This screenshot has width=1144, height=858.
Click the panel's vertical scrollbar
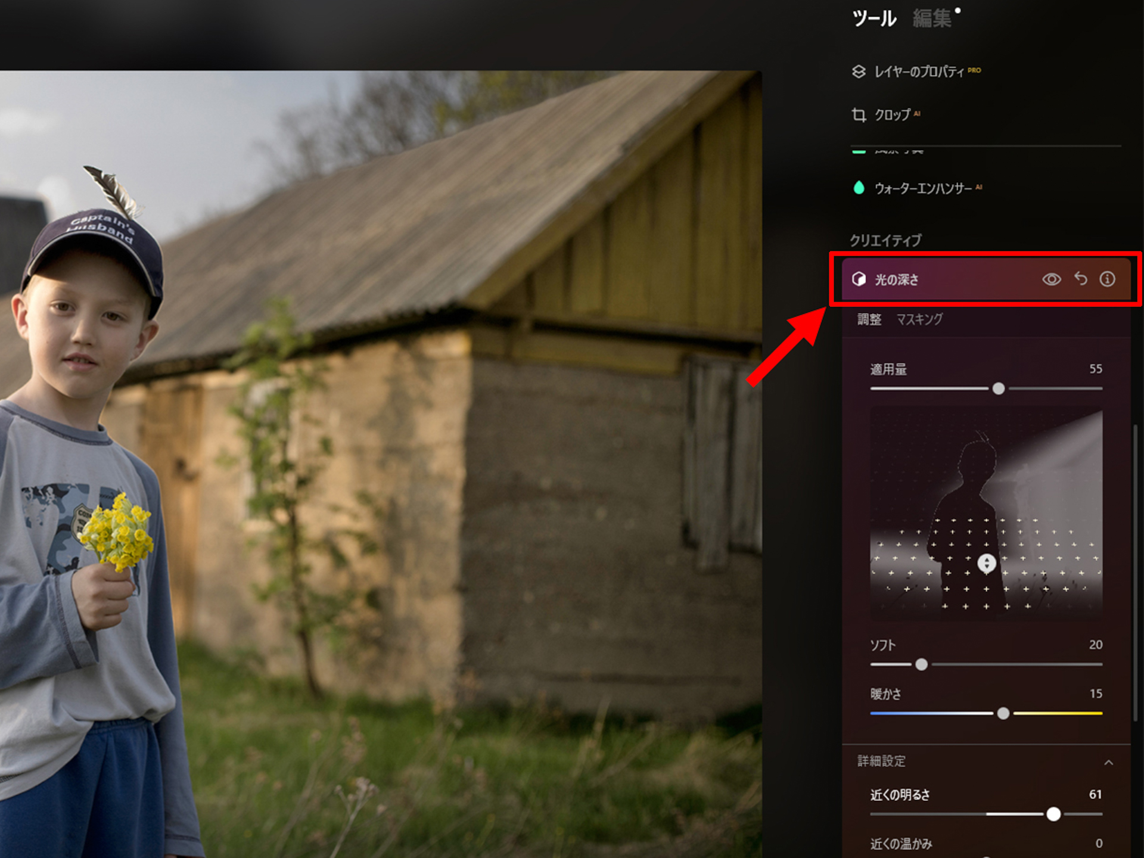pyautogui.click(x=1136, y=572)
